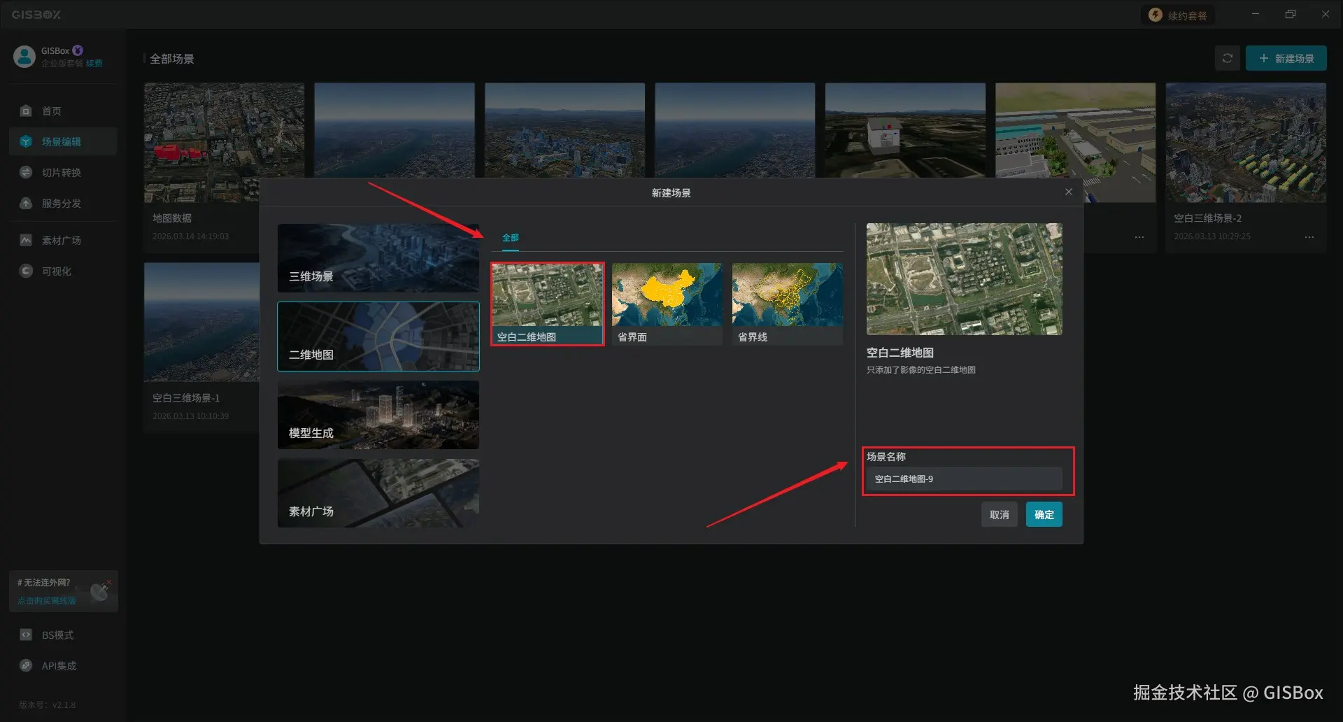Open more options for 空白三维场景-2 card
Image resolution: width=1343 pixels, height=722 pixels.
(x=1309, y=237)
